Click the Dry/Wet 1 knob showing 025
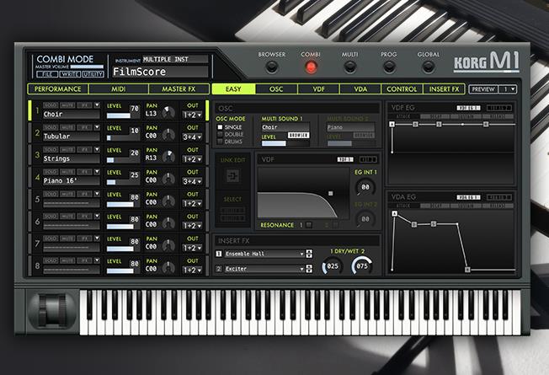The image size is (549, 375). (332, 266)
